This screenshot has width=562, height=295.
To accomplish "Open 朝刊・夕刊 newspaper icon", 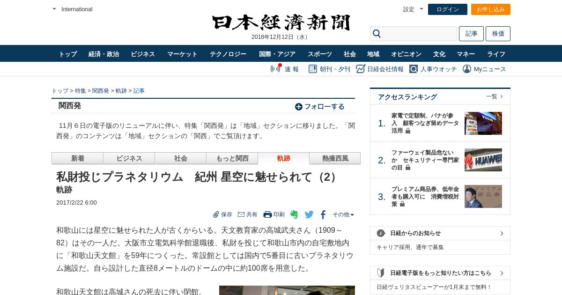I will point(313,69).
